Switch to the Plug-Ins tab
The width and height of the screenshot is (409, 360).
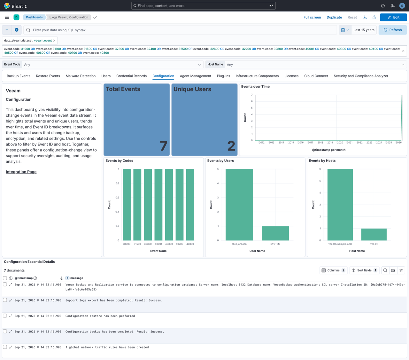click(223, 76)
